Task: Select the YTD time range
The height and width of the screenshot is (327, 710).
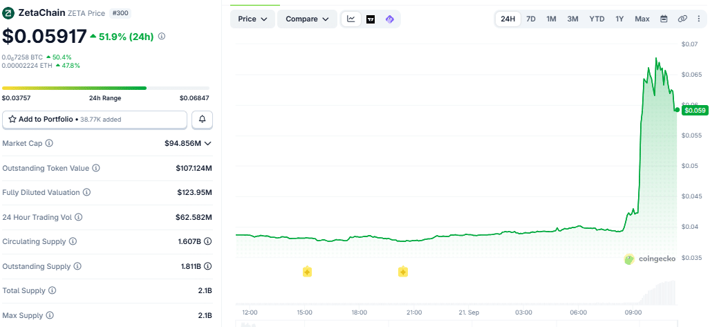Action: click(x=597, y=19)
